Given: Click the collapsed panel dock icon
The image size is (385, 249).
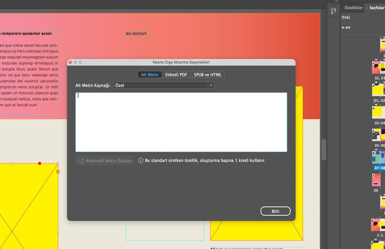Looking at the screenshot, I should (x=334, y=11).
